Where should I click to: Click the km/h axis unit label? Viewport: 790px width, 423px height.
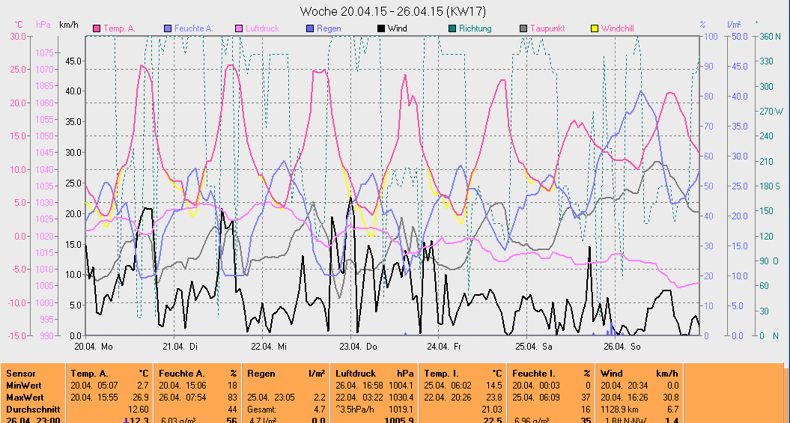(69, 25)
